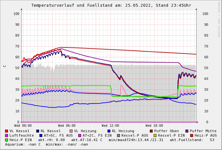Click the Temperaturverlauf und Fuellstand chart title

[111, 5]
